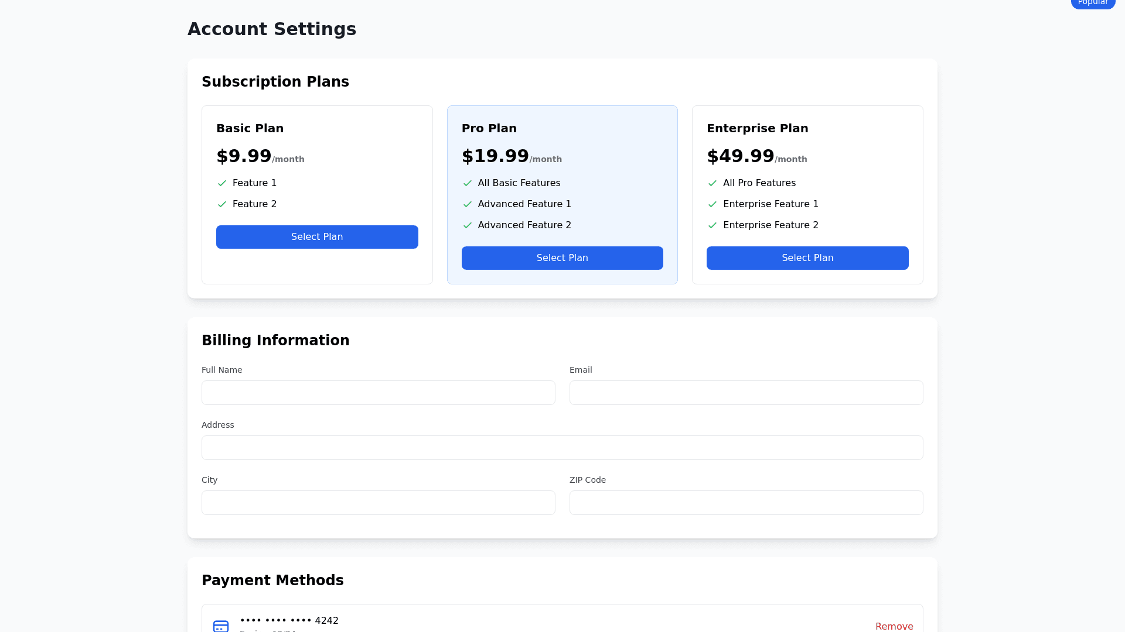The width and height of the screenshot is (1125, 632).
Task: Click the checkmark beside Feature 1
Action: coord(222,183)
